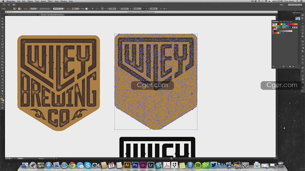Screen dimensions: 305x171
Task: Click the New Swatch icon
Action: (x=293, y=66)
